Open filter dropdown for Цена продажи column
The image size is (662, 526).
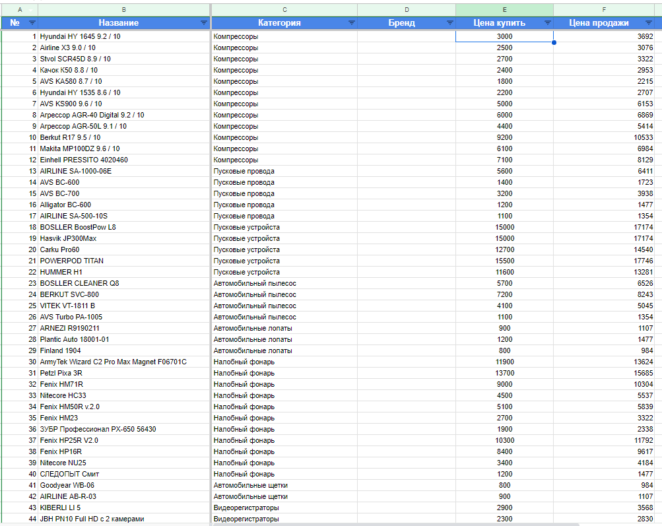[649, 23]
